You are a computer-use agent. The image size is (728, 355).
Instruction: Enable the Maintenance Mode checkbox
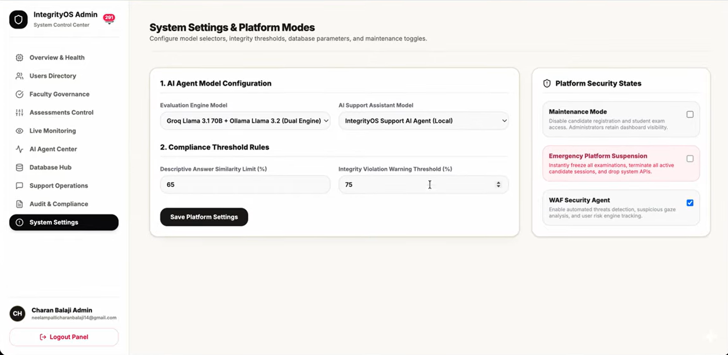click(690, 114)
